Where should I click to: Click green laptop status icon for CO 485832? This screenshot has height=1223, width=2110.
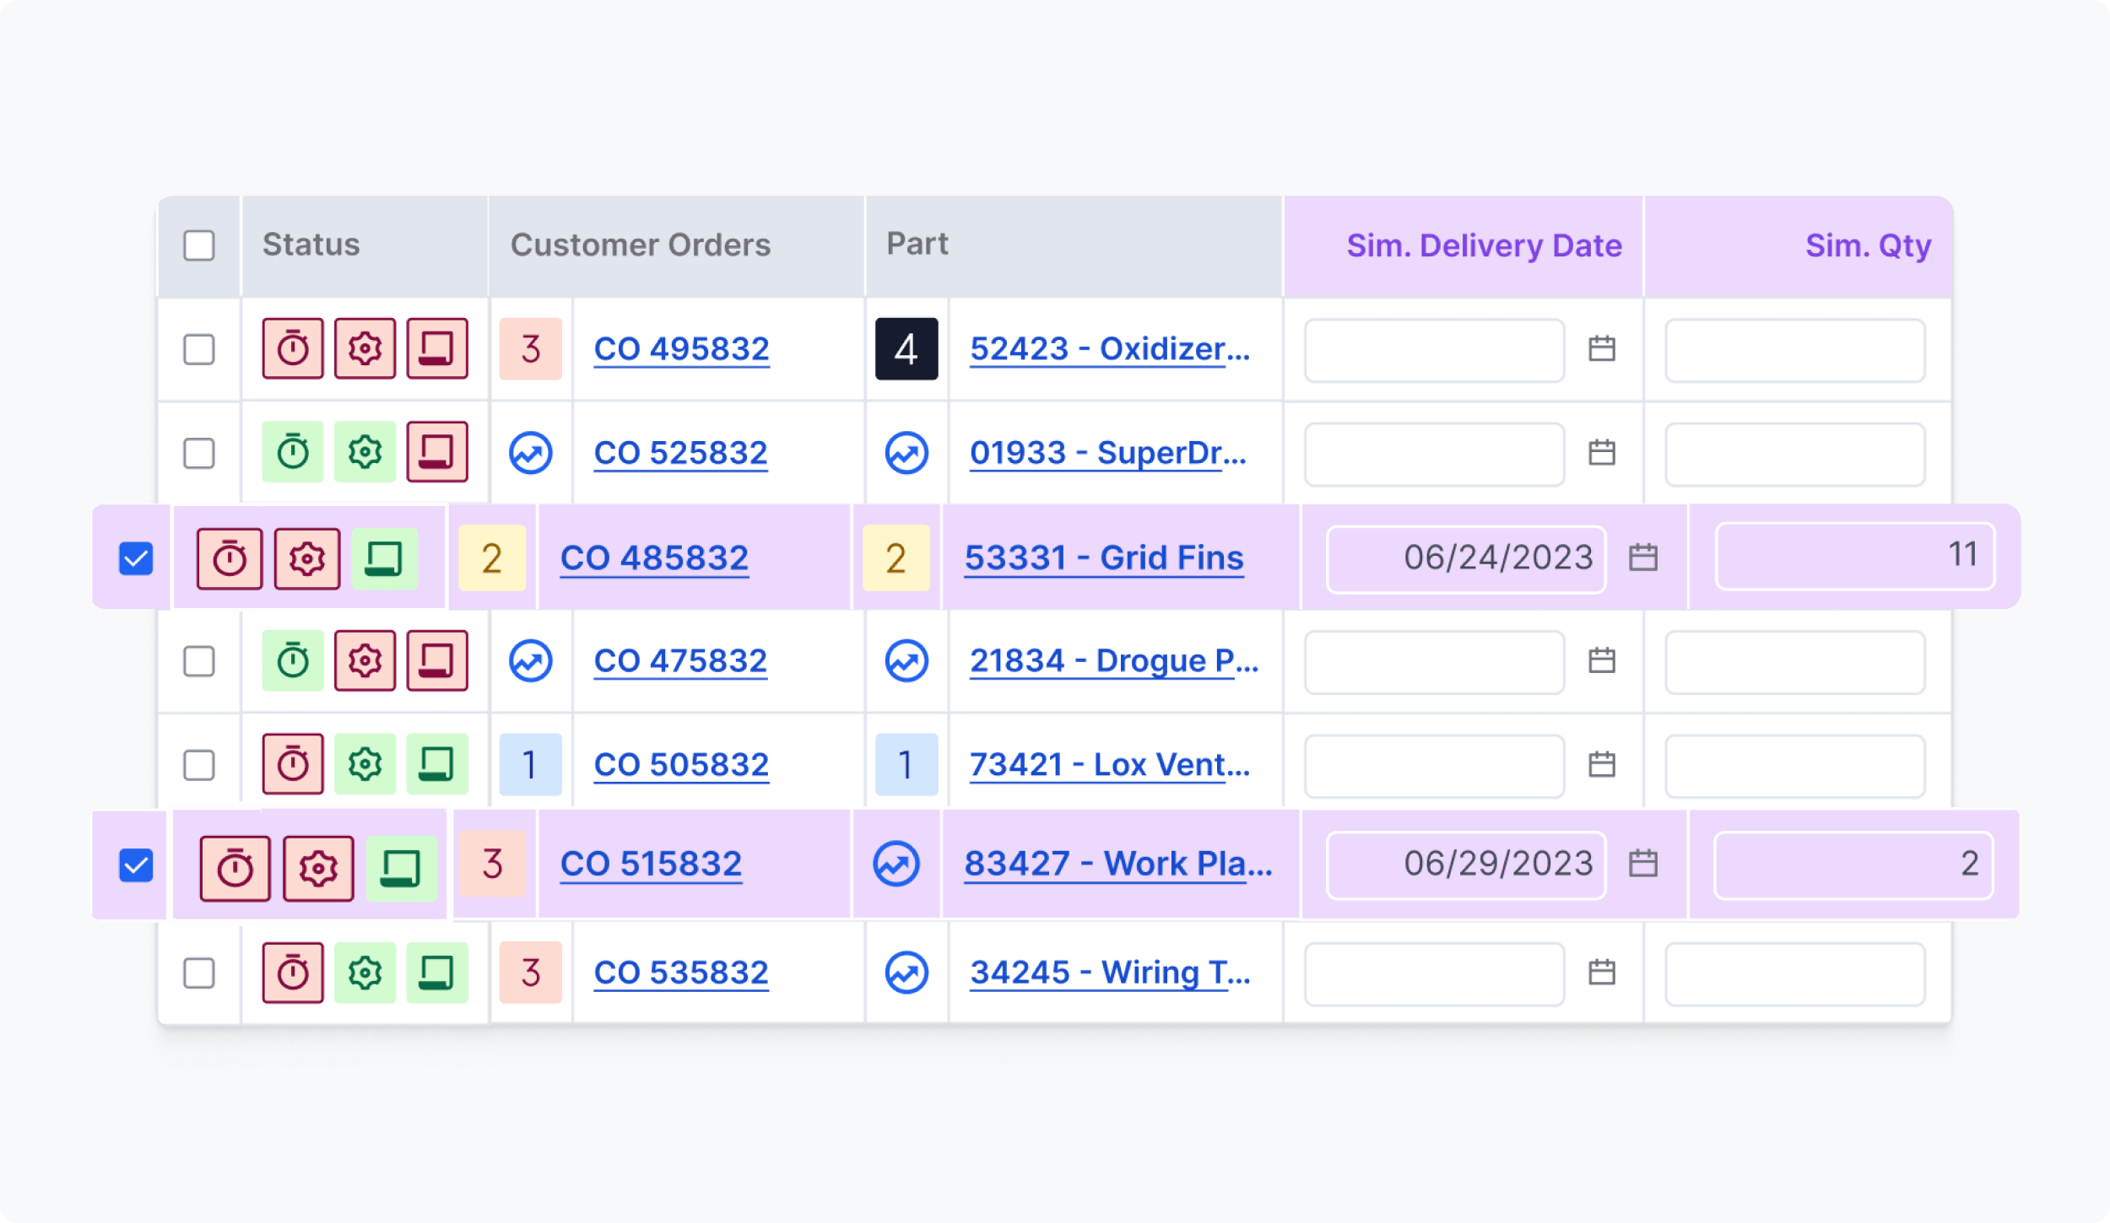384,558
